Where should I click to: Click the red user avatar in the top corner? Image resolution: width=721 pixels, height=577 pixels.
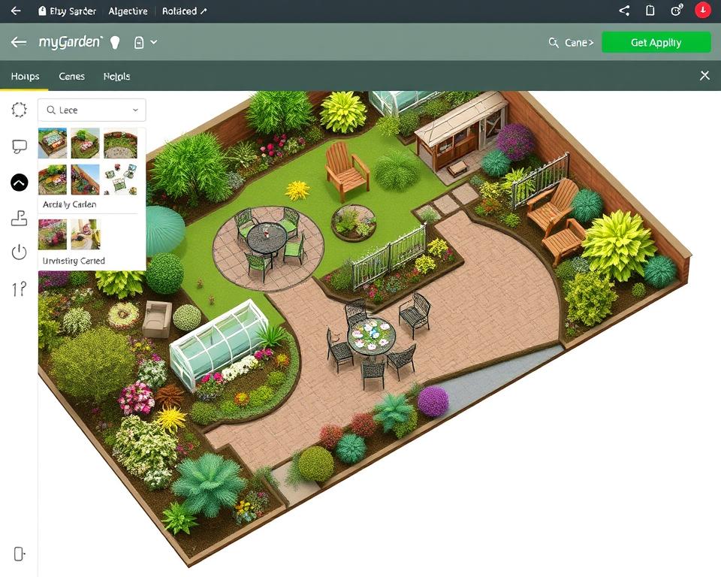(x=701, y=10)
